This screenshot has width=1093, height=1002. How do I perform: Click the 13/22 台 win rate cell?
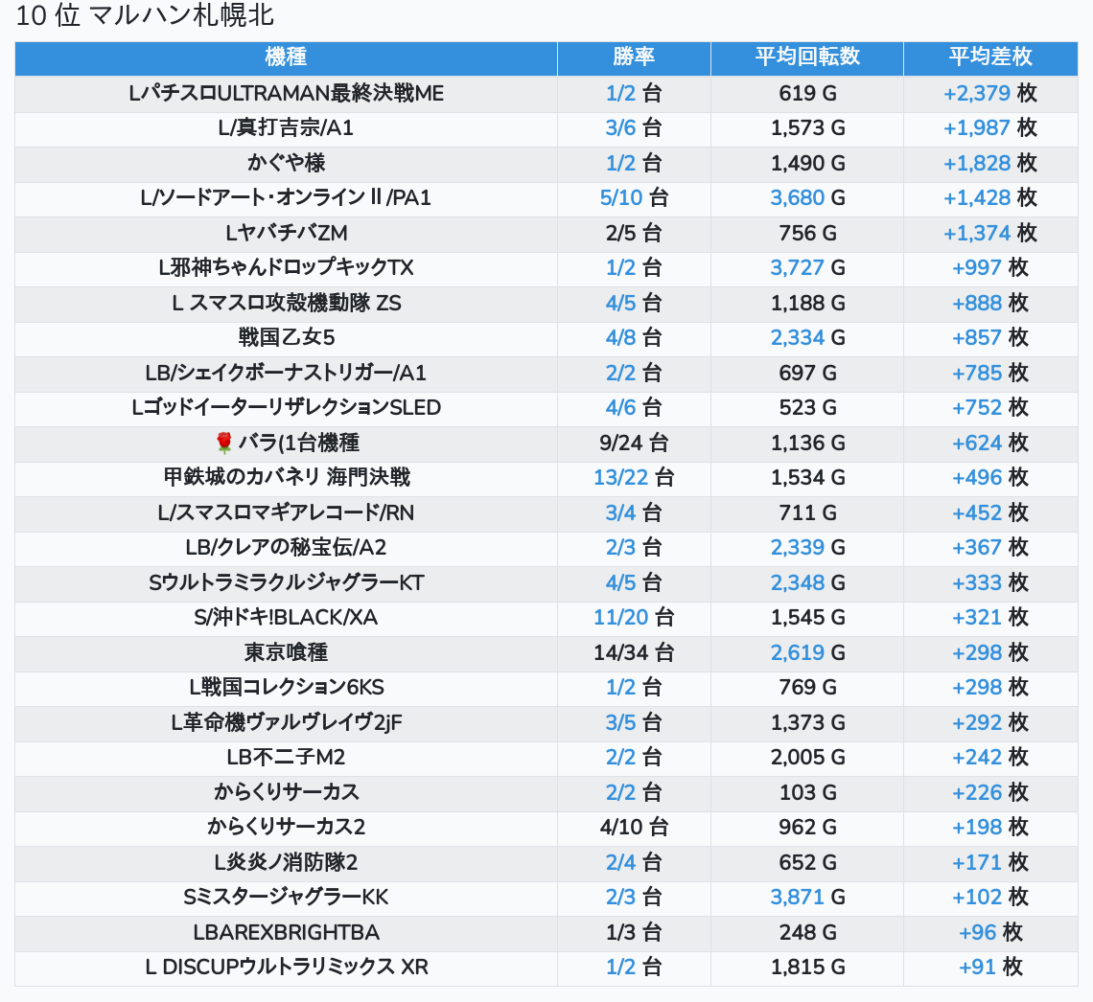pyautogui.click(x=634, y=478)
